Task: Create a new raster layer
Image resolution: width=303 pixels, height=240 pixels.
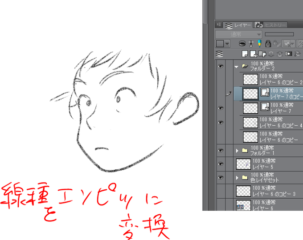Action: pyautogui.click(x=245, y=54)
